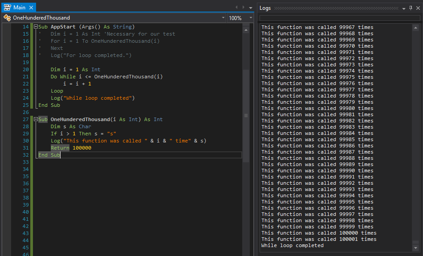The height and width of the screenshot is (256, 423).
Task: Select 'While loop completed' log entry
Action: click(x=293, y=245)
